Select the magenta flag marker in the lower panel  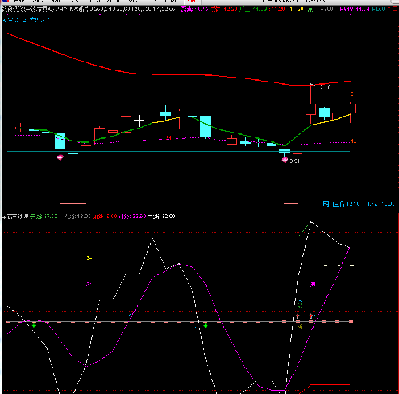(x=313, y=285)
